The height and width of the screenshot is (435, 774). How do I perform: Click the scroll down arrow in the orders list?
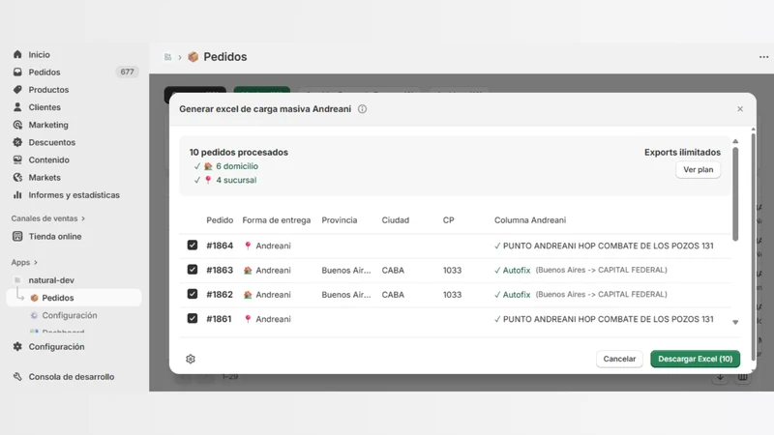(x=735, y=322)
